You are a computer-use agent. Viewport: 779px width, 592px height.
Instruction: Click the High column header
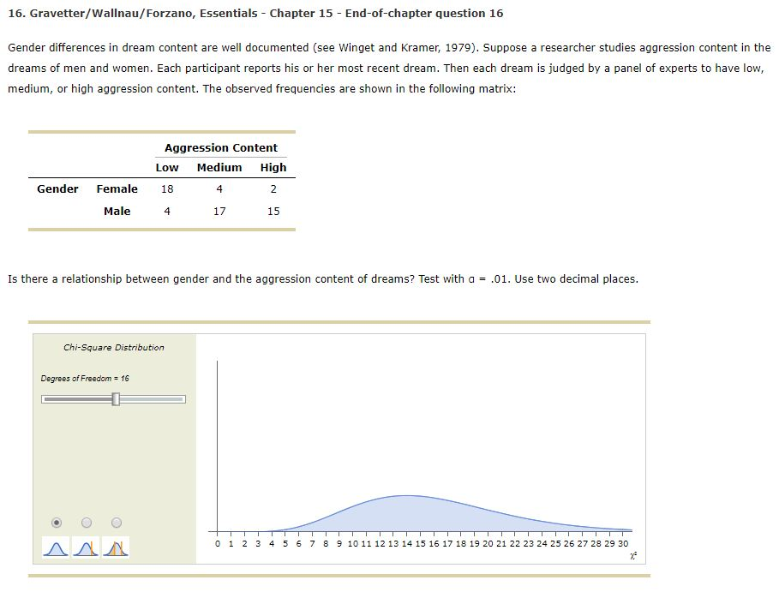(x=273, y=167)
